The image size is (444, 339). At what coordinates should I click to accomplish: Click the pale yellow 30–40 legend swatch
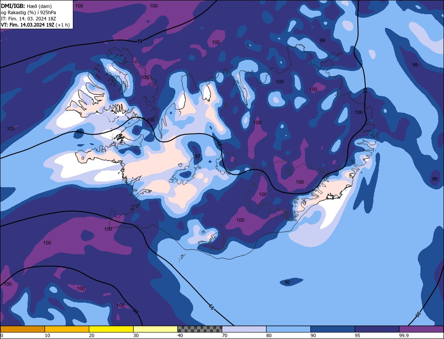coord(155,329)
